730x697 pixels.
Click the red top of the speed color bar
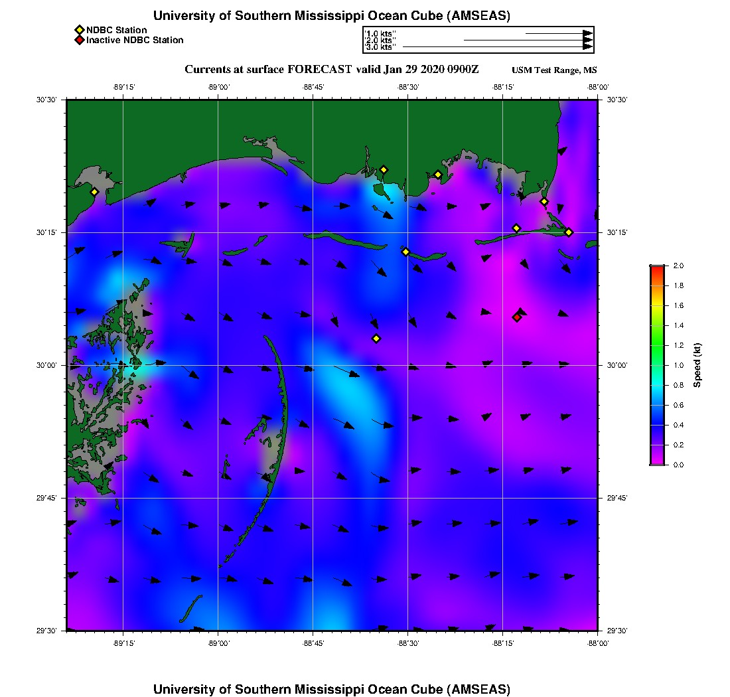[656, 268]
